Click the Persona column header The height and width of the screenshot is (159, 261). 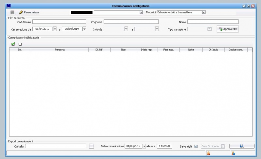[x=60, y=50]
